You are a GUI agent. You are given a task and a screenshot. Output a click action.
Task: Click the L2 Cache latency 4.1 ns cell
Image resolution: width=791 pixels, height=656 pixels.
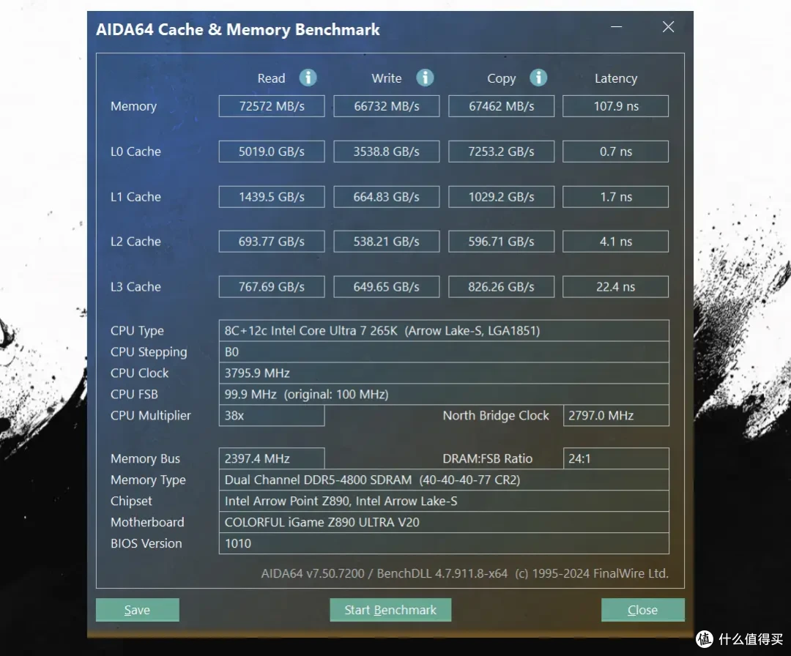point(616,242)
